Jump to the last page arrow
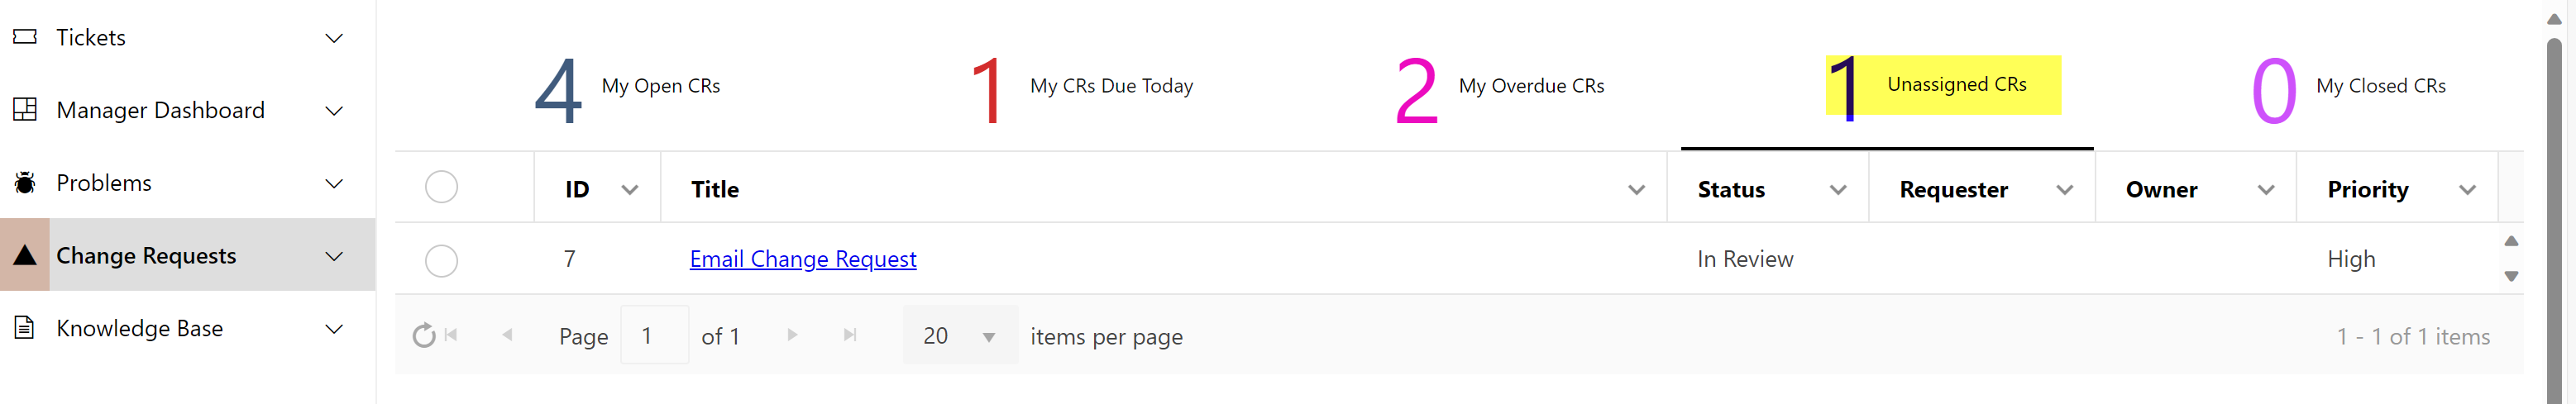This screenshot has width=2576, height=404. 850,336
